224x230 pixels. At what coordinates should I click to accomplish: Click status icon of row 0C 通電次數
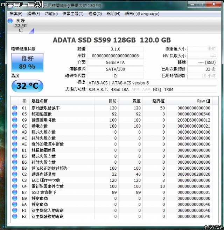15,126
